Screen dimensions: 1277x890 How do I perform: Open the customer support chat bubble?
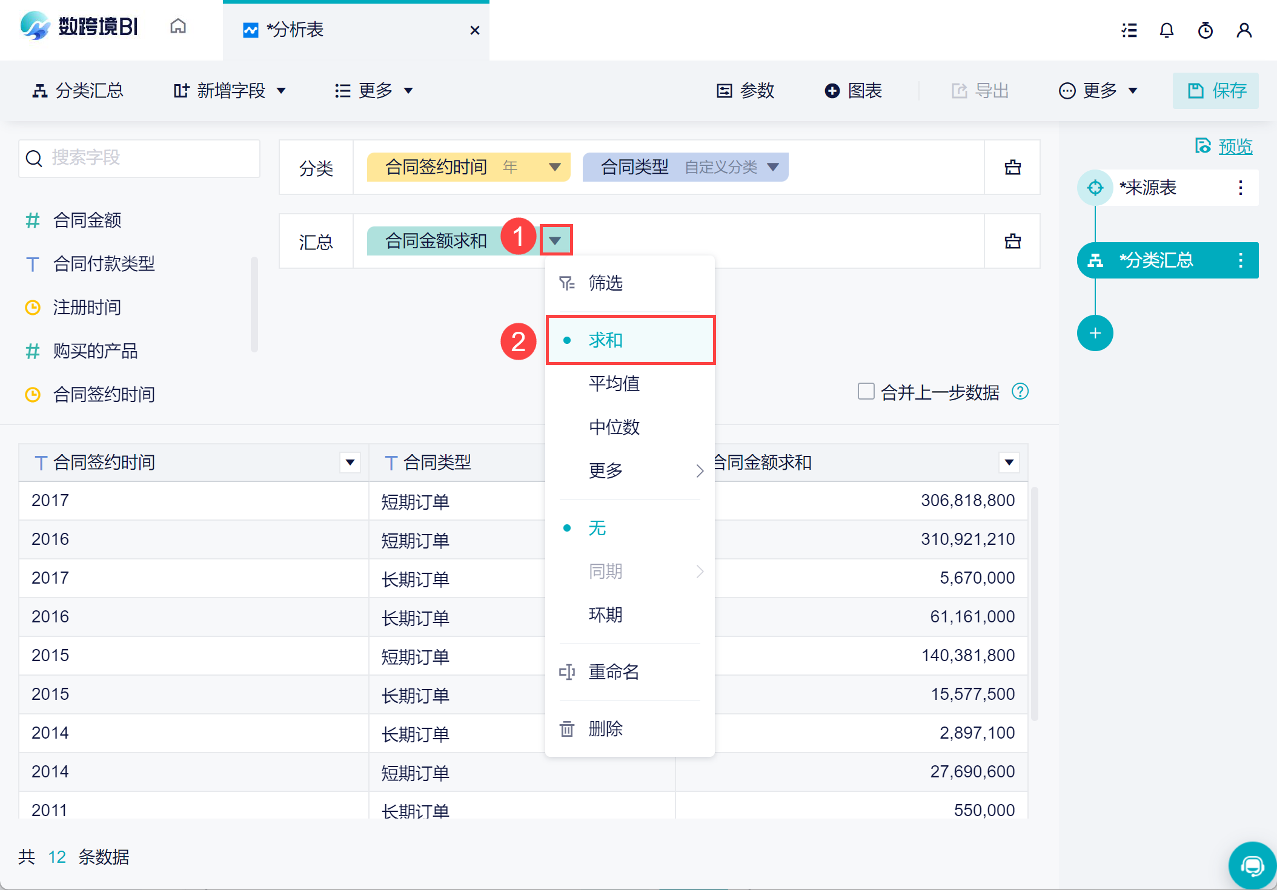[x=1252, y=866]
